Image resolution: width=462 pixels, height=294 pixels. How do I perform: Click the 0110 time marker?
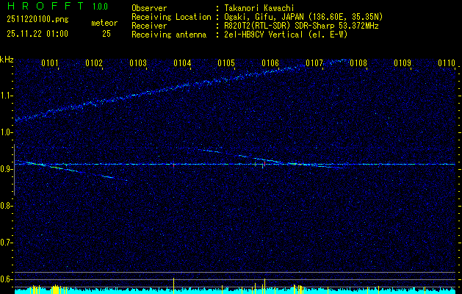[x=447, y=64]
